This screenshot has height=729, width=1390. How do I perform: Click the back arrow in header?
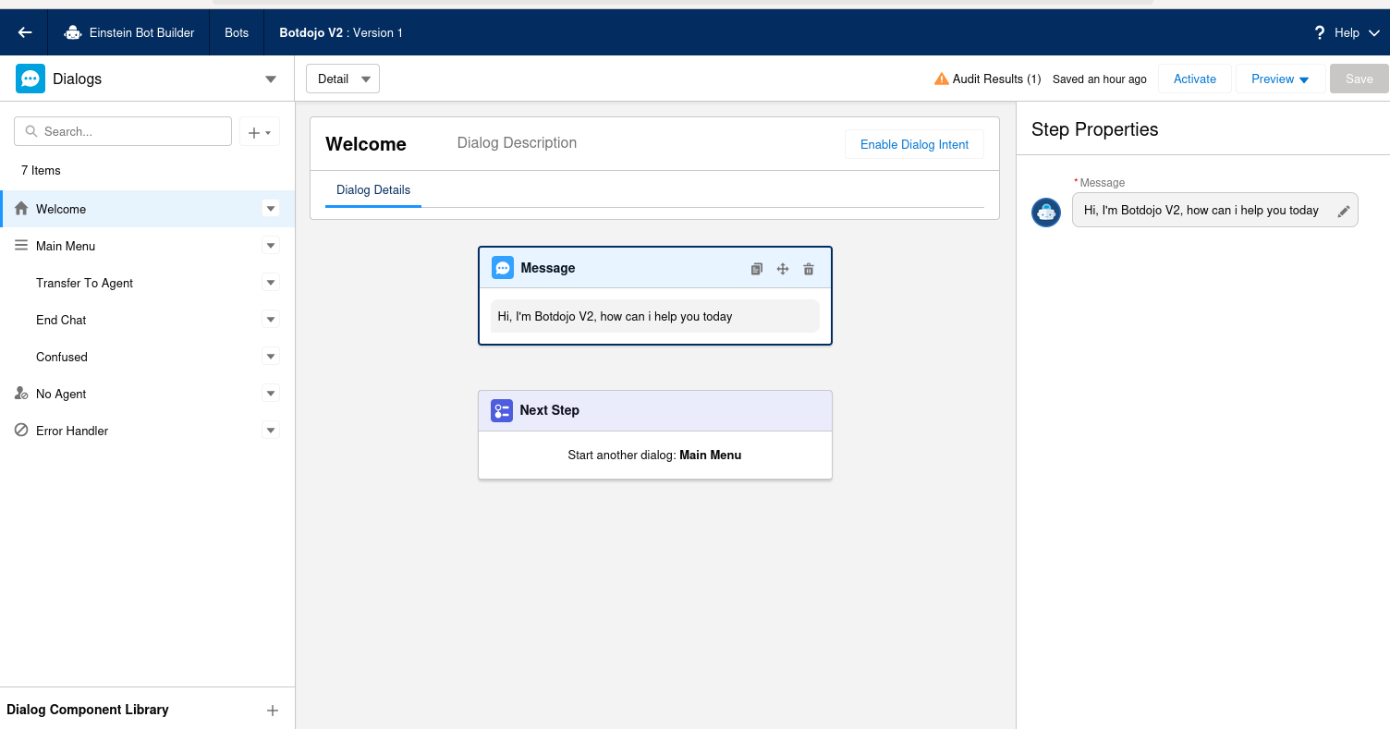coord(25,32)
